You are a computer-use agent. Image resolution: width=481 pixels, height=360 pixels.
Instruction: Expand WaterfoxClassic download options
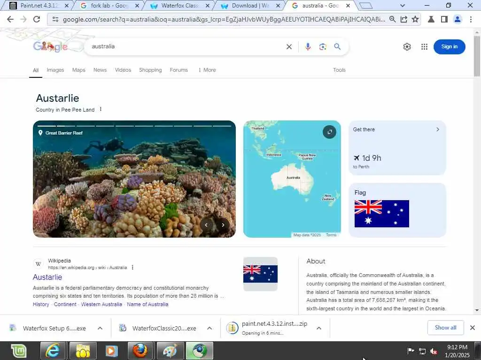tap(209, 328)
